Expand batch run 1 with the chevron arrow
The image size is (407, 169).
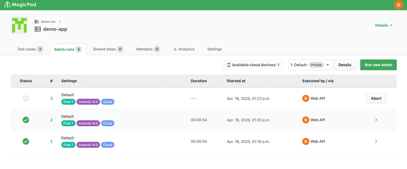coord(376,141)
